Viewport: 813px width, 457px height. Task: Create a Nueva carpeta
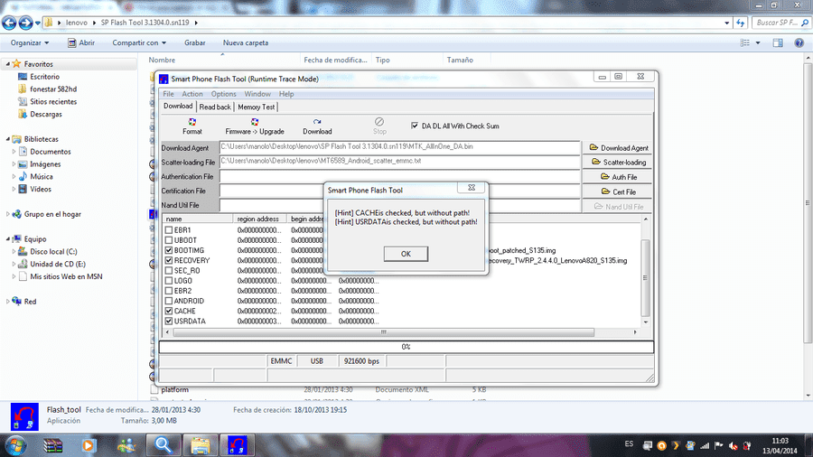[245, 43]
